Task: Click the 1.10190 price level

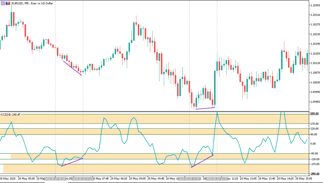Action: [315, 44]
